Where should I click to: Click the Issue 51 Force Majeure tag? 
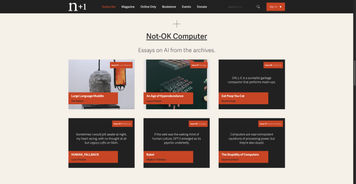[121, 65]
